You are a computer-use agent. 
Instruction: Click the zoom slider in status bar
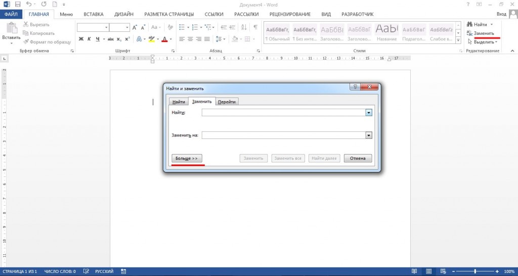coord(474,271)
